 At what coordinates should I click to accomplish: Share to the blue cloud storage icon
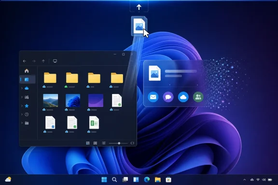tap(183, 97)
